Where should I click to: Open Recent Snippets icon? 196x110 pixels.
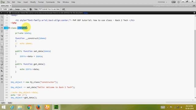pos(2,68)
